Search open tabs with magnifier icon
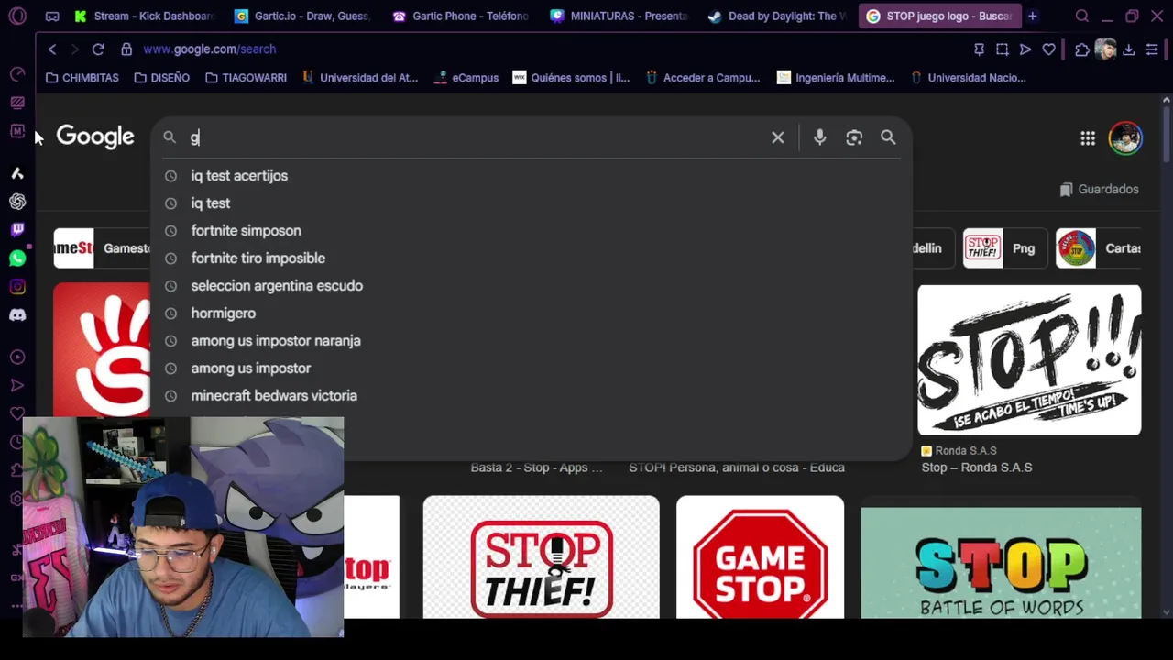Viewport: 1173px width, 660px height. (x=1082, y=16)
